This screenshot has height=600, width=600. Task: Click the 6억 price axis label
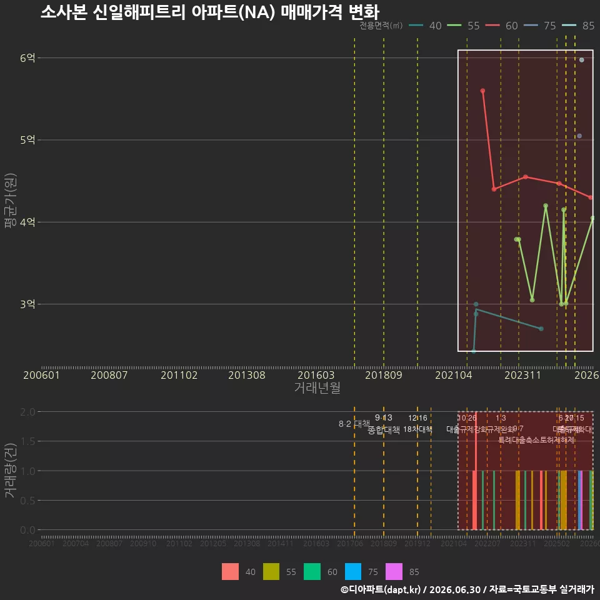tap(27, 57)
